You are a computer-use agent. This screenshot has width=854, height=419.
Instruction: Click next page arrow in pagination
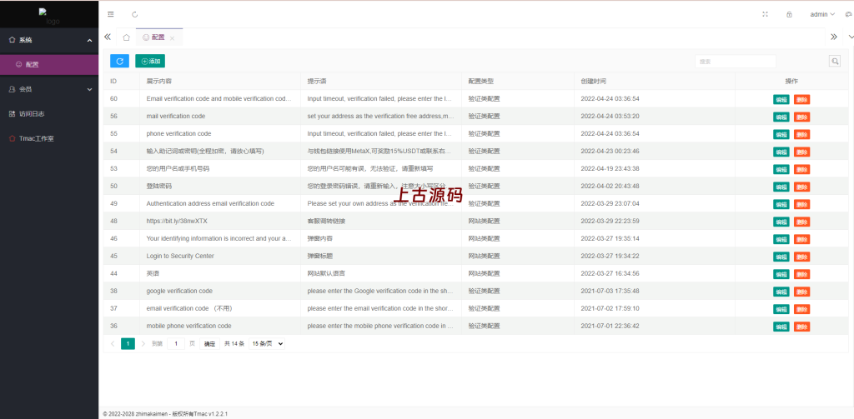pos(143,344)
